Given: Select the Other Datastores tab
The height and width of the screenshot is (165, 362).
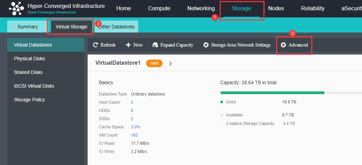Looking at the screenshot, I should pyautogui.click(x=116, y=27).
